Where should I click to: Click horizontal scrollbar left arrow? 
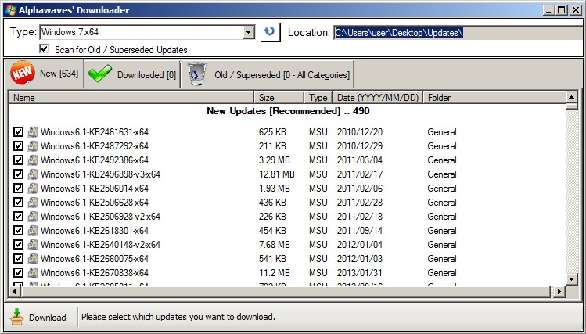pyautogui.click(x=14, y=291)
